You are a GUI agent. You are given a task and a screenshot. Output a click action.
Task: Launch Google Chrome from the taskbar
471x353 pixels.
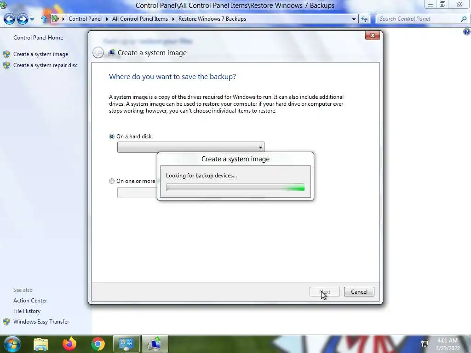coord(98,344)
